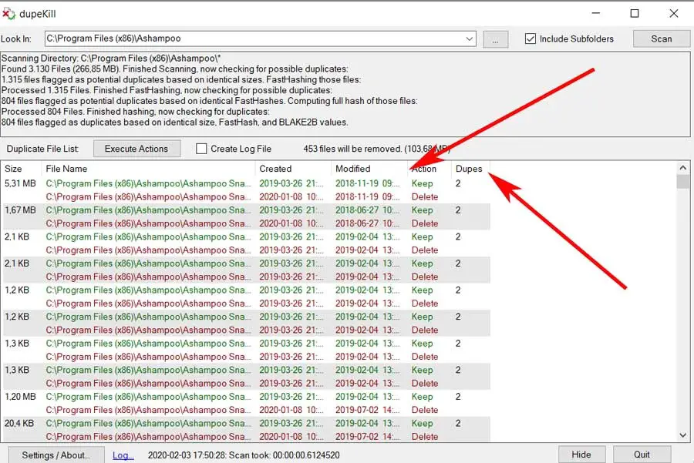Click Keep action in the 5,31 MB row
The image size is (694, 463).
pyautogui.click(x=423, y=183)
